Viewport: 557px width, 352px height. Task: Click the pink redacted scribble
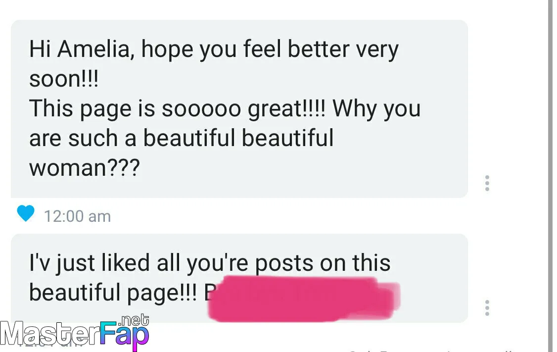304,299
